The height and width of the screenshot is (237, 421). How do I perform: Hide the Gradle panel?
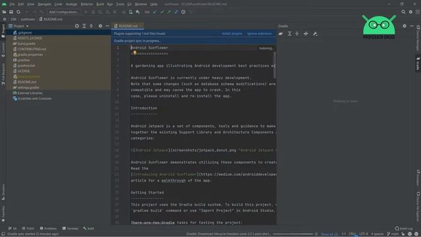tap(412, 26)
